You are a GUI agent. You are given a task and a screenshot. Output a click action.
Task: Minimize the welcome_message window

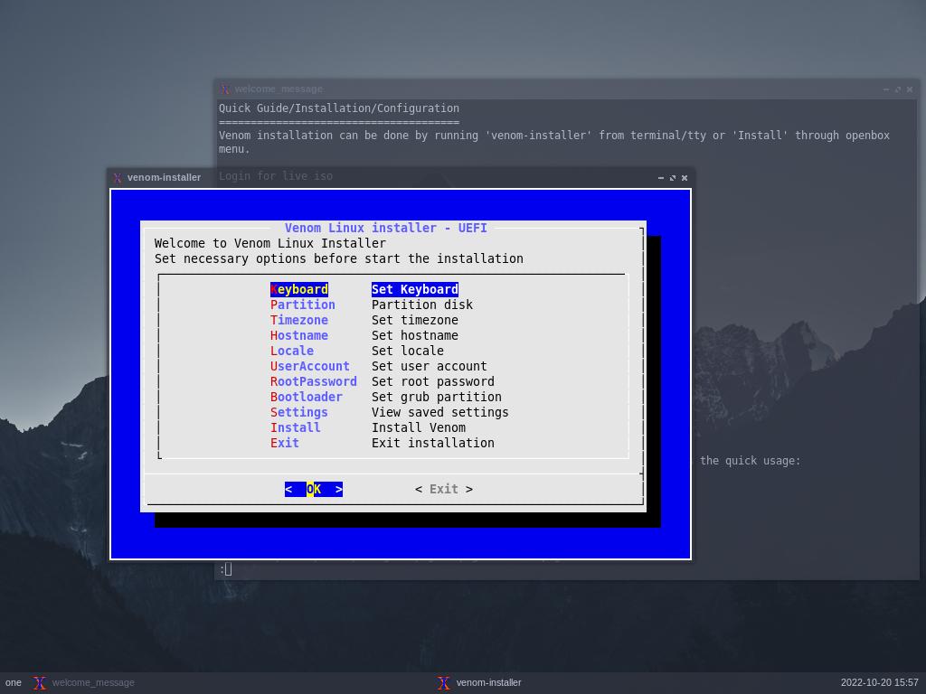click(886, 89)
